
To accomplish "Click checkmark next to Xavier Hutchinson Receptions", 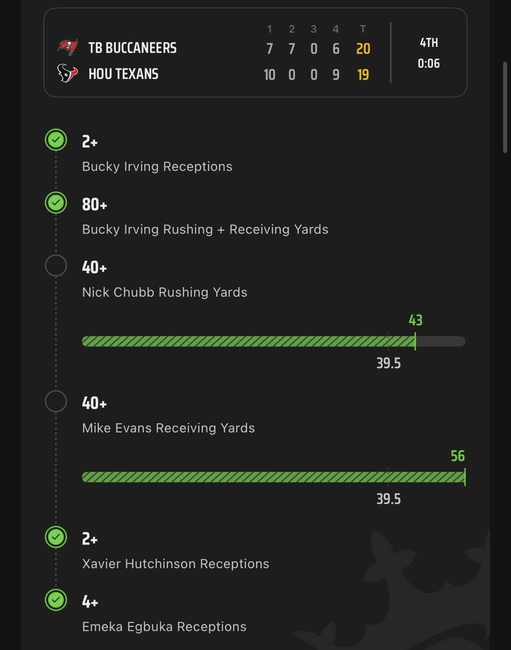I will point(56,537).
